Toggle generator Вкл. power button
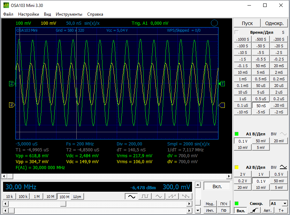Image resolution: width=290 pixels, height=215 pixels. pos(217,186)
